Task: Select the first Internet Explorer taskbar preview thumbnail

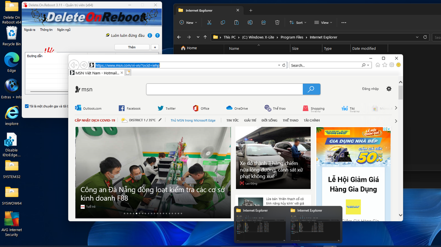Action: (x=260, y=224)
